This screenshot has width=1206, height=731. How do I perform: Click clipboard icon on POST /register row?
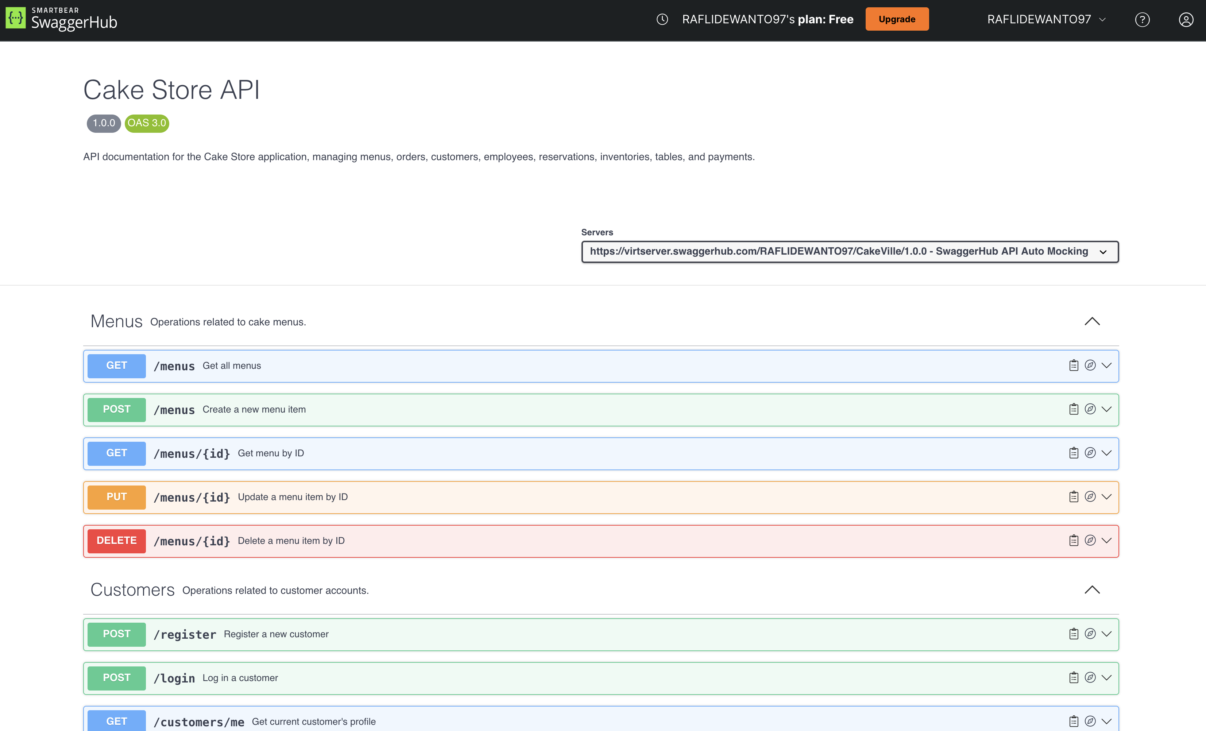coord(1074,634)
